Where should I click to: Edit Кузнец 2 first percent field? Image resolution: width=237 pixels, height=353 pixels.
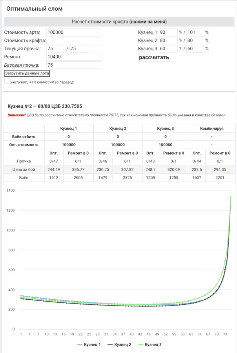(x=168, y=40)
